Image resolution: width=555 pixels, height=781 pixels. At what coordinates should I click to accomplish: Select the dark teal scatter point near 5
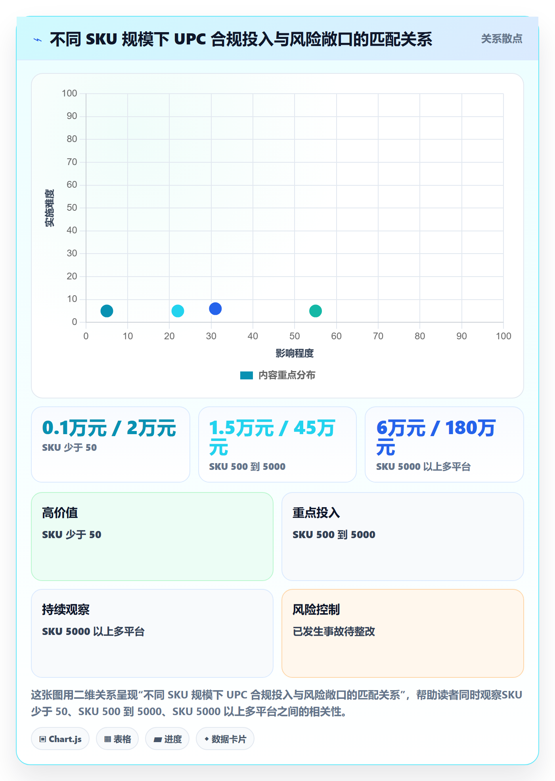click(x=107, y=311)
